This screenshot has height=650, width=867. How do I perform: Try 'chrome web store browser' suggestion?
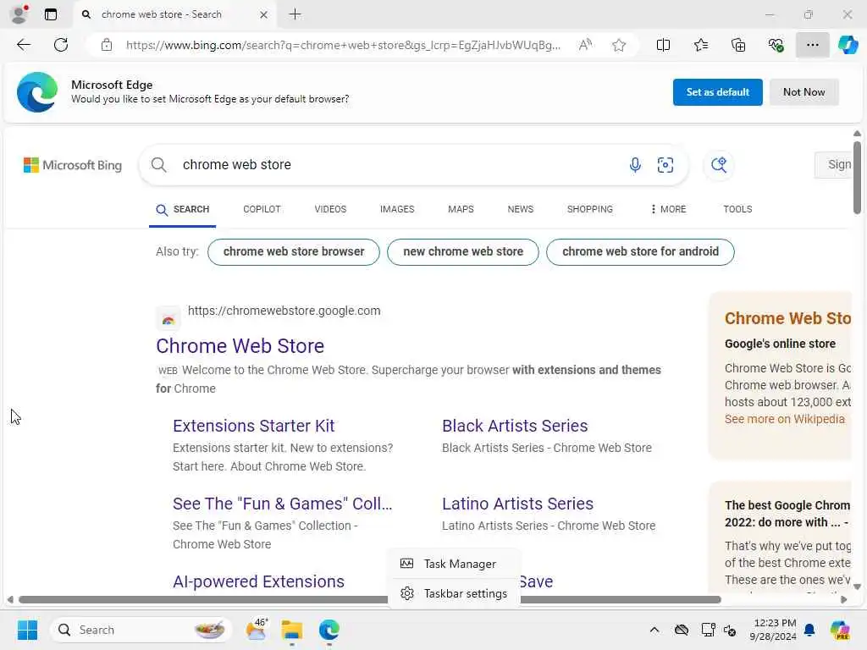[294, 252]
